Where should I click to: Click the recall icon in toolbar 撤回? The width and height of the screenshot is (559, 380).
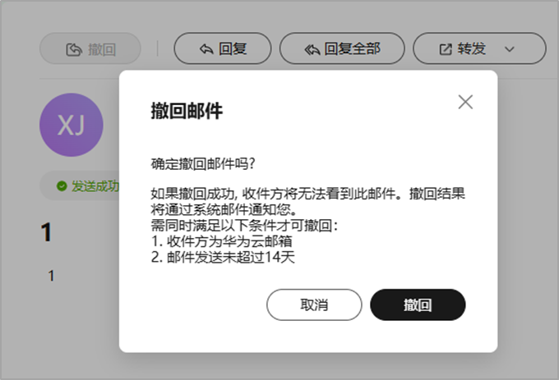coord(74,49)
